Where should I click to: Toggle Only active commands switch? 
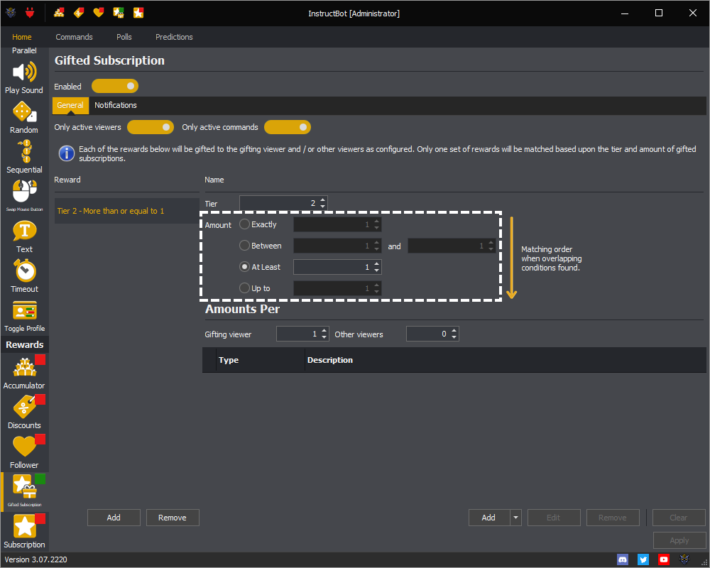[x=288, y=127]
